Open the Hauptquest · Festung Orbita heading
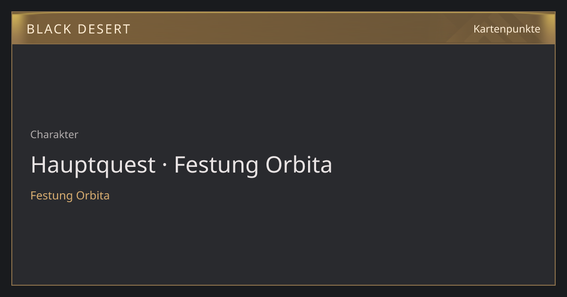 coord(181,165)
